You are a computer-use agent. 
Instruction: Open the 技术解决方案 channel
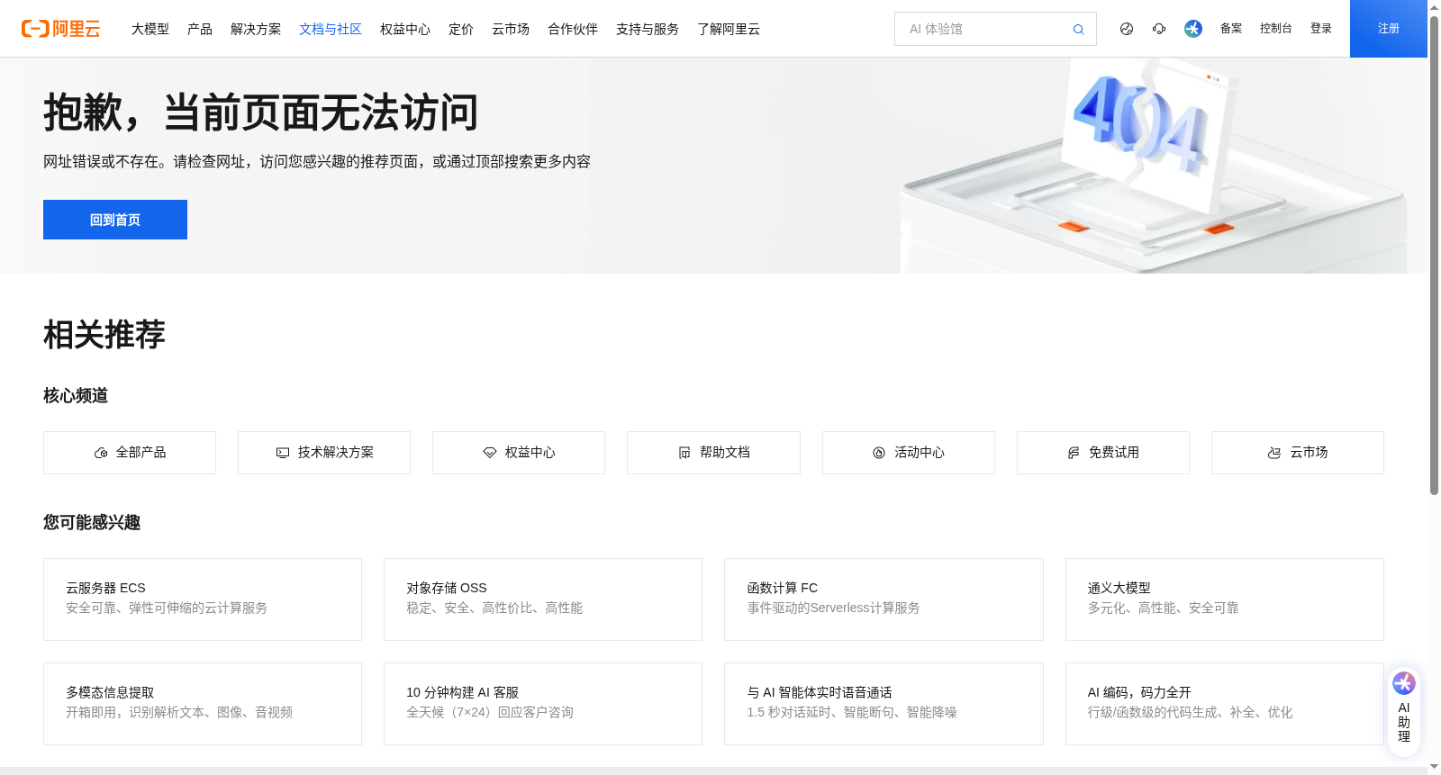click(324, 453)
